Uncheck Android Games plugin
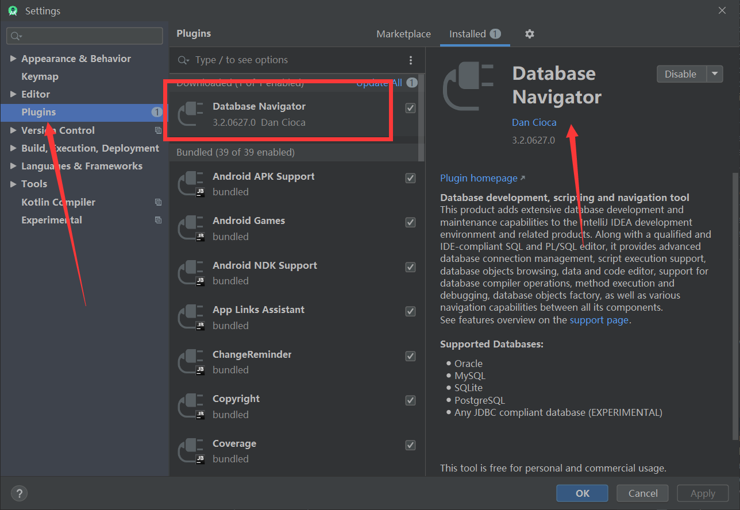This screenshot has height=510, width=740. 410,222
